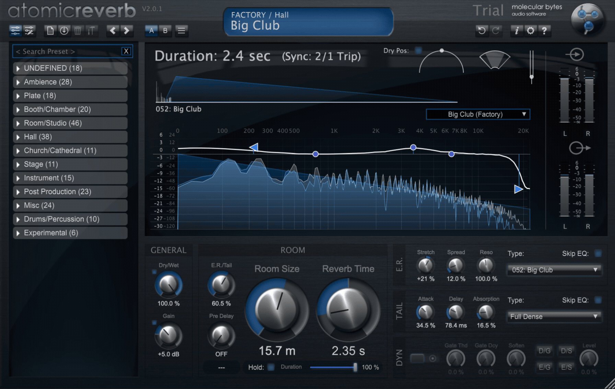Expand the Drums/Percussion (10) category
Screen dimensions: 615x389
[70, 219]
